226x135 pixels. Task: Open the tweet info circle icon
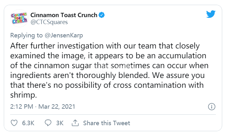(x=212, y=107)
